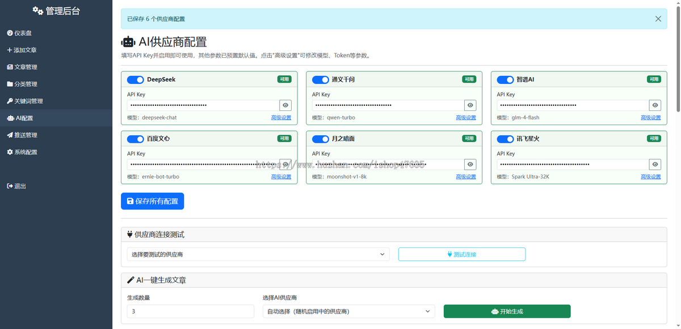The height and width of the screenshot is (329, 681).
Task: Disable the 月之暗面 provider switch
Action: (x=320, y=139)
